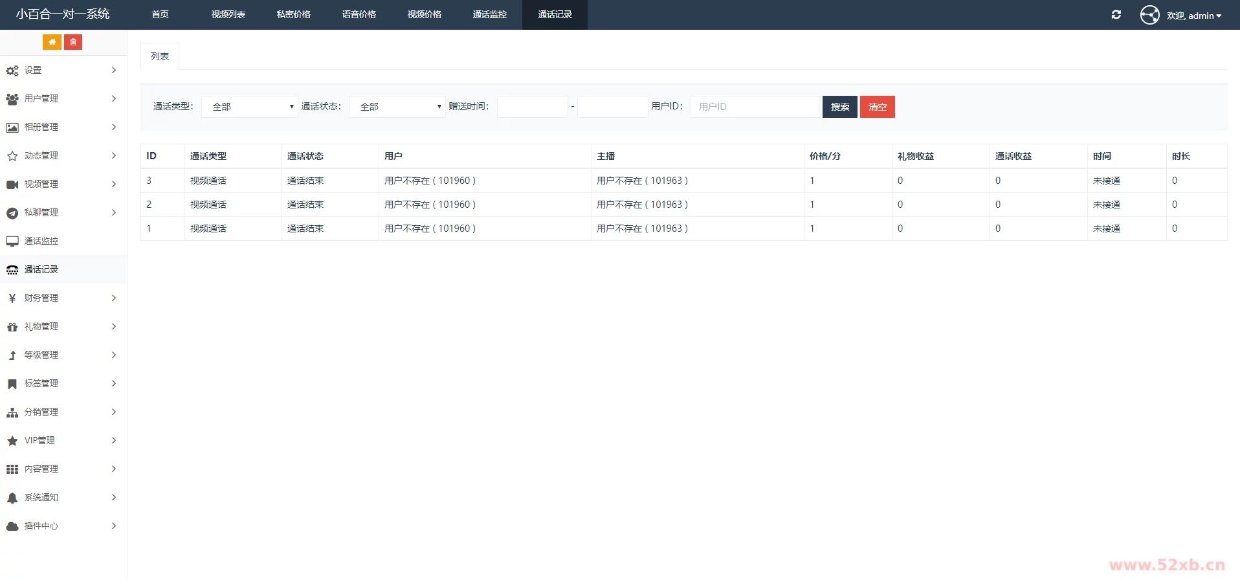The height and width of the screenshot is (580, 1240).
Task: Click the 系统通知 bell icon
Action: coord(12,498)
